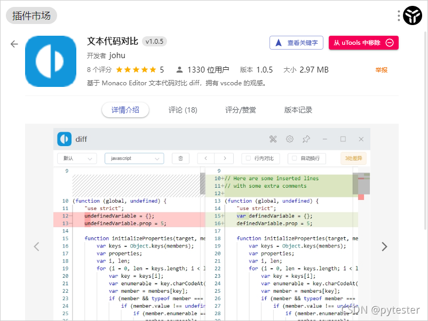
Task: Expand the 默认 theme dropdown
Action: coord(77,158)
